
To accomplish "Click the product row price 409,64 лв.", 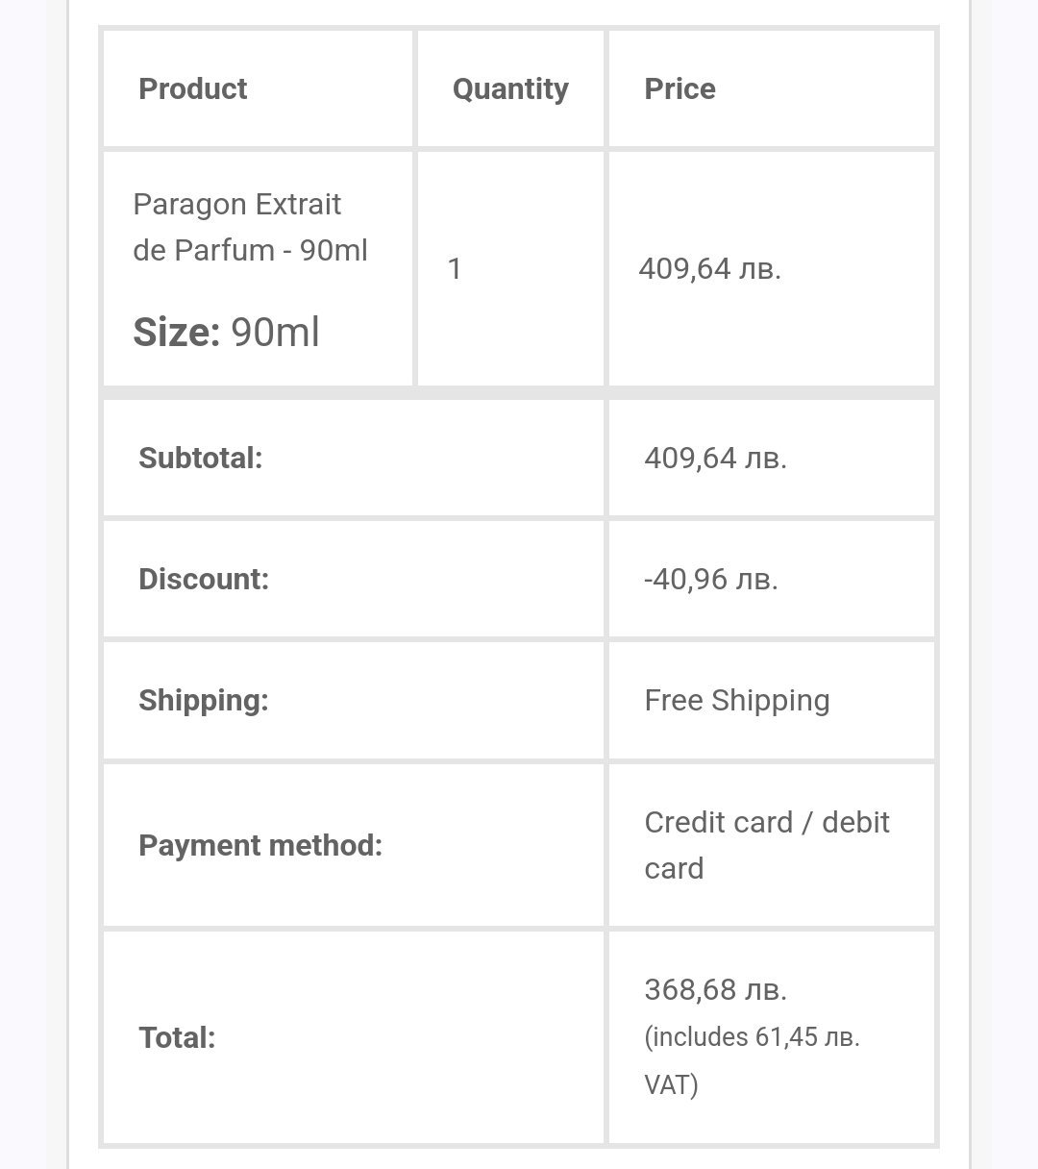I will click(x=709, y=268).
